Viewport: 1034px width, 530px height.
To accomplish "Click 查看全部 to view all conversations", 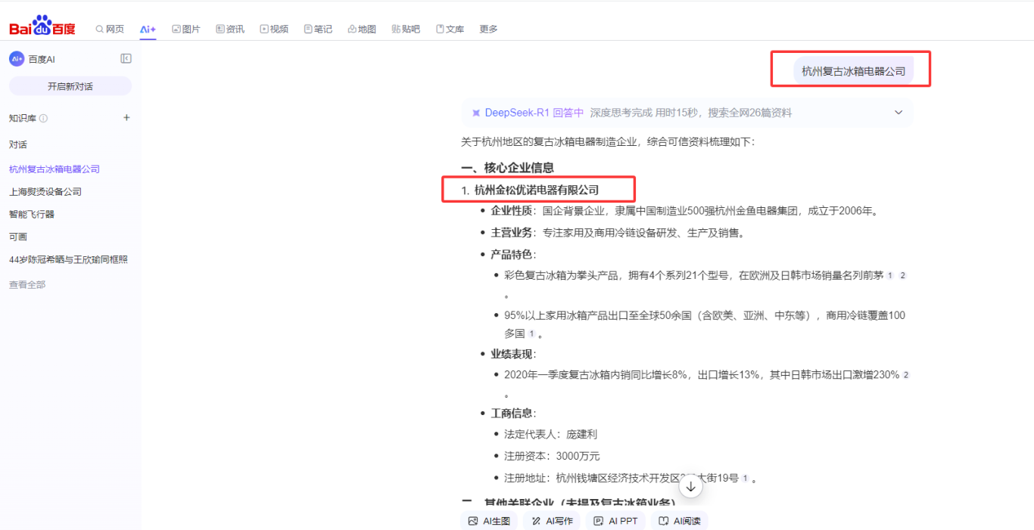I will [27, 285].
